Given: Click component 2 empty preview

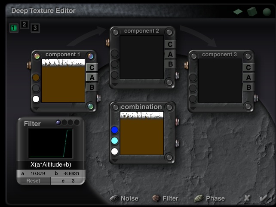Looking at the screenshot, I should pos(142,57).
